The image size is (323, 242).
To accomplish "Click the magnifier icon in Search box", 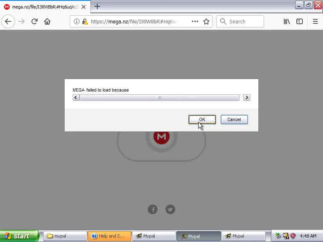I will [223, 21].
